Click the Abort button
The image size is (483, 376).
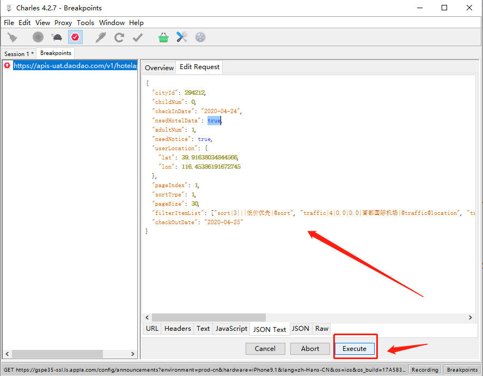pyautogui.click(x=310, y=349)
